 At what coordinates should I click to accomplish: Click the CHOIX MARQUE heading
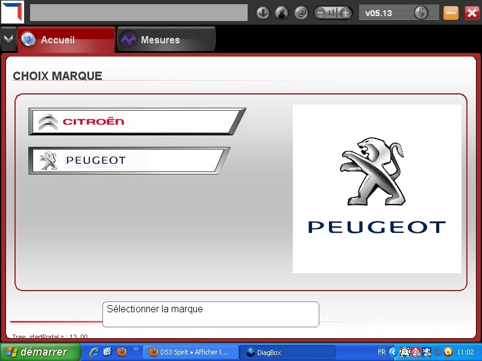(57, 76)
